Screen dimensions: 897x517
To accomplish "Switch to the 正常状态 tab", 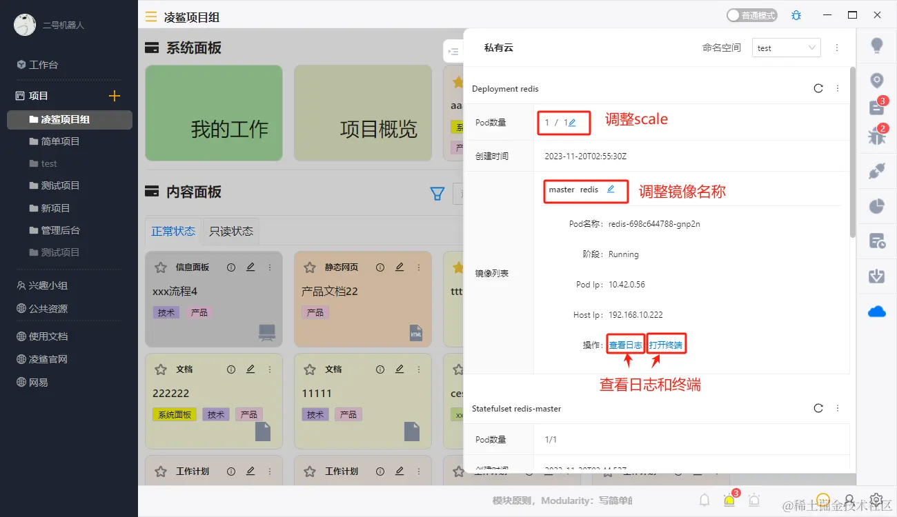I will click(173, 232).
